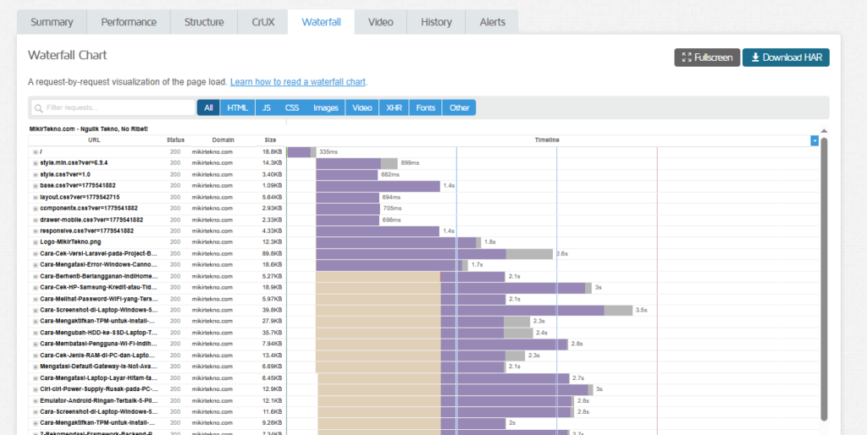Switch to the Summary tab
Image resolution: width=867 pixels, height=435 pixels.
(52, 22)
